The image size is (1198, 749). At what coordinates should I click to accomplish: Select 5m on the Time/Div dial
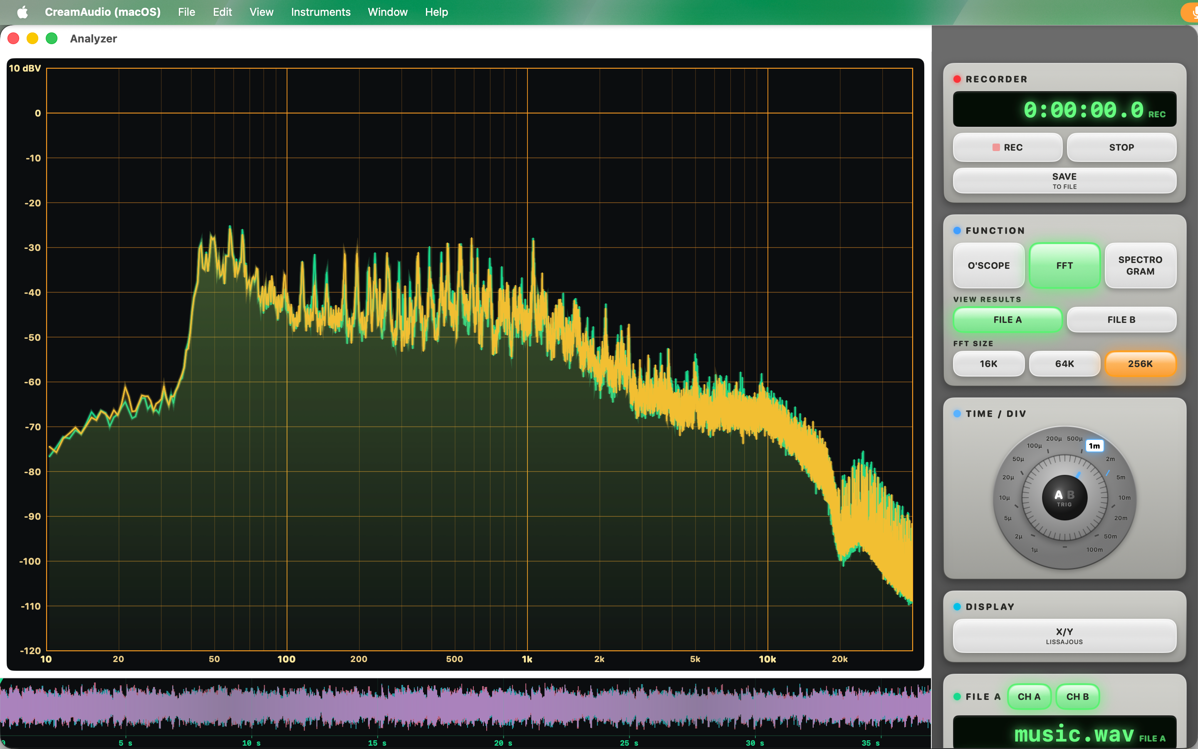tap(1121, 478)
